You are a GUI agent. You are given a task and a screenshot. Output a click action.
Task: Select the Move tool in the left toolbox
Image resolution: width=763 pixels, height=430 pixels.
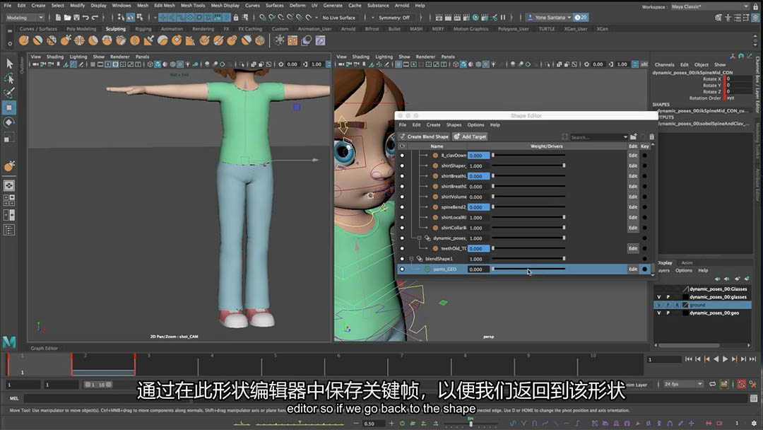click(x=9, y=107)
